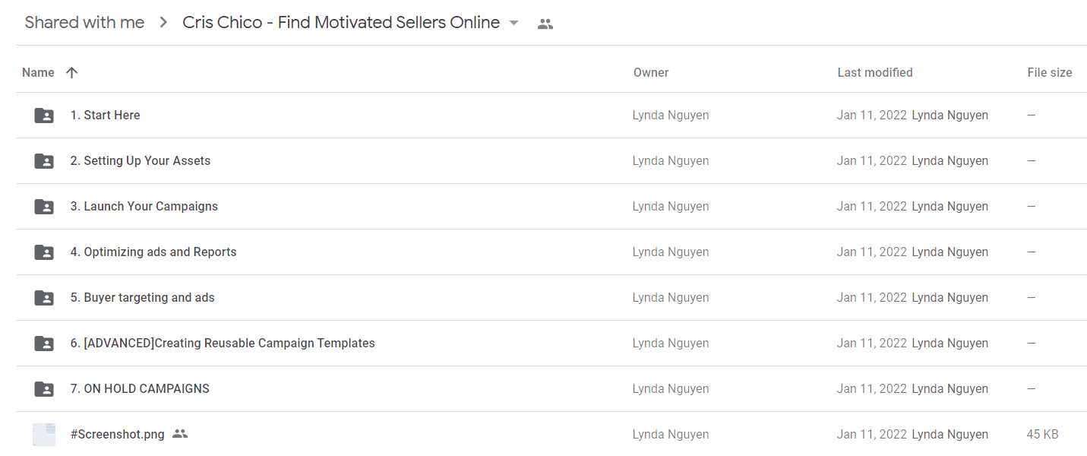1087x456 pixels.
Task: Click folder icon beside 7. ON HOLD CAMPAIGNS
Action: click(x=44, y=389)
